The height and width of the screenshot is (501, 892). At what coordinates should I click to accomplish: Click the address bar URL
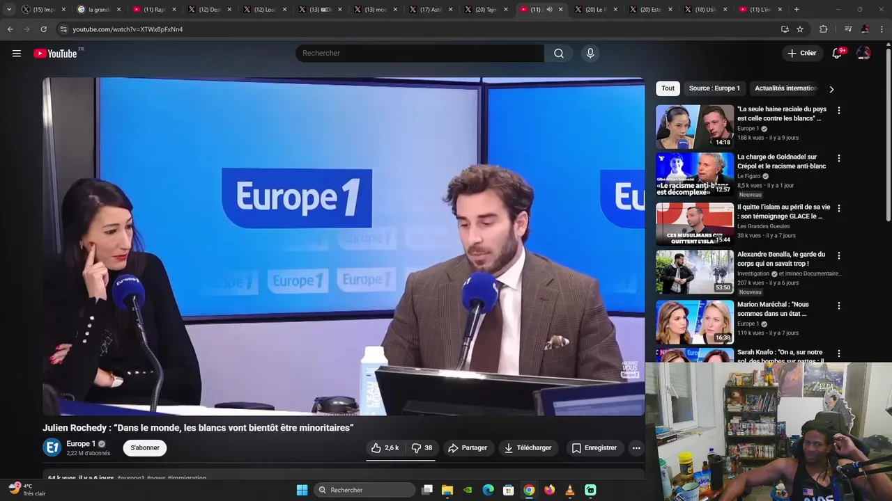(x=128, y=29)
